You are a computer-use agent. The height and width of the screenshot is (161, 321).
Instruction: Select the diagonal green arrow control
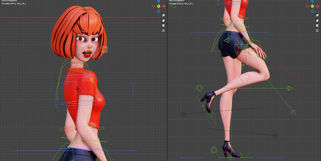pyautogui.click(x=281, y=96)
